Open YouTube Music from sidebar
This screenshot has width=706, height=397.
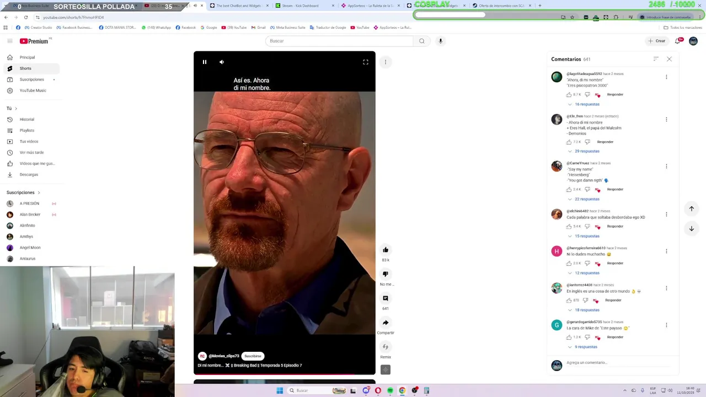(31, 90)
